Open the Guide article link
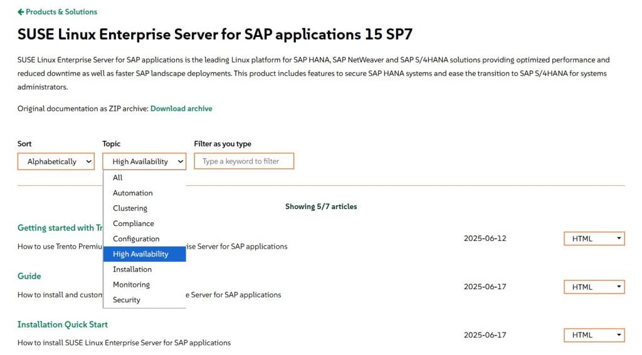The height and width of the screenshot is (355, 642). (x=29, y=276)
